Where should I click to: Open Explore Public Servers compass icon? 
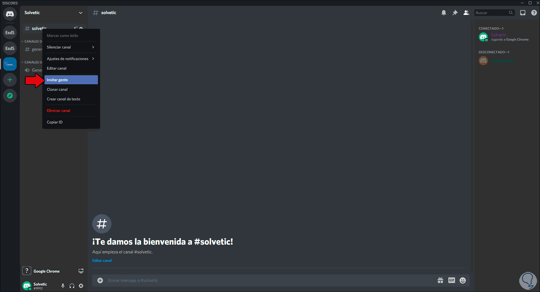coord(10,96)
